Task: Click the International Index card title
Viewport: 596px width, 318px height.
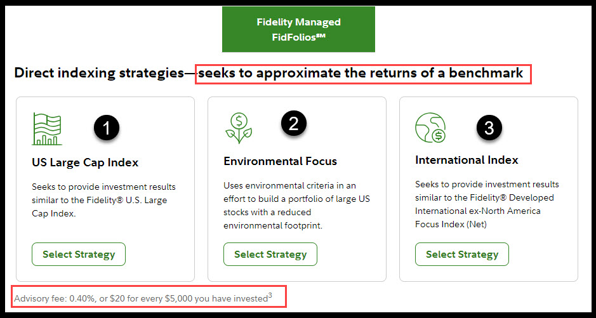Action: click(467, 160)
